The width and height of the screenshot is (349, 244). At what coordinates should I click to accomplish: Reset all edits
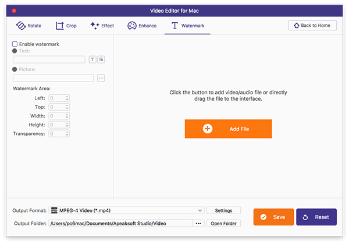(x=316, y=217)
